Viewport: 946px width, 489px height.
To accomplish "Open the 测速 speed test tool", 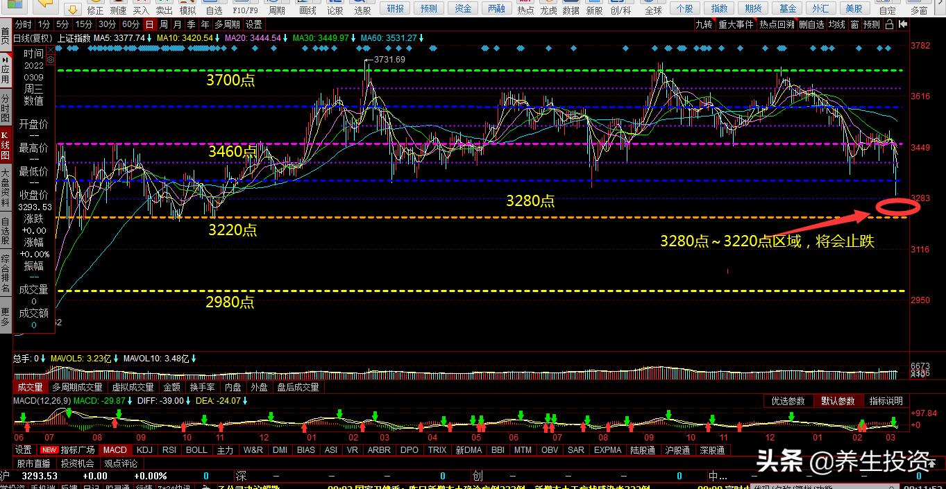I will 118,8.
